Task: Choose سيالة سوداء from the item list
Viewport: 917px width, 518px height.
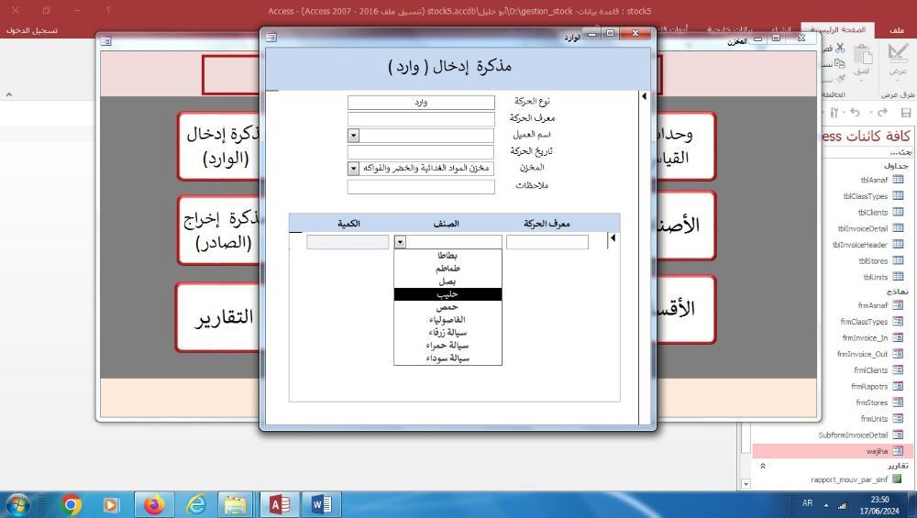Action: click(447, 358)
